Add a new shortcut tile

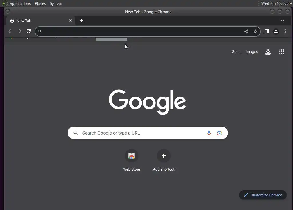[163, 160]
